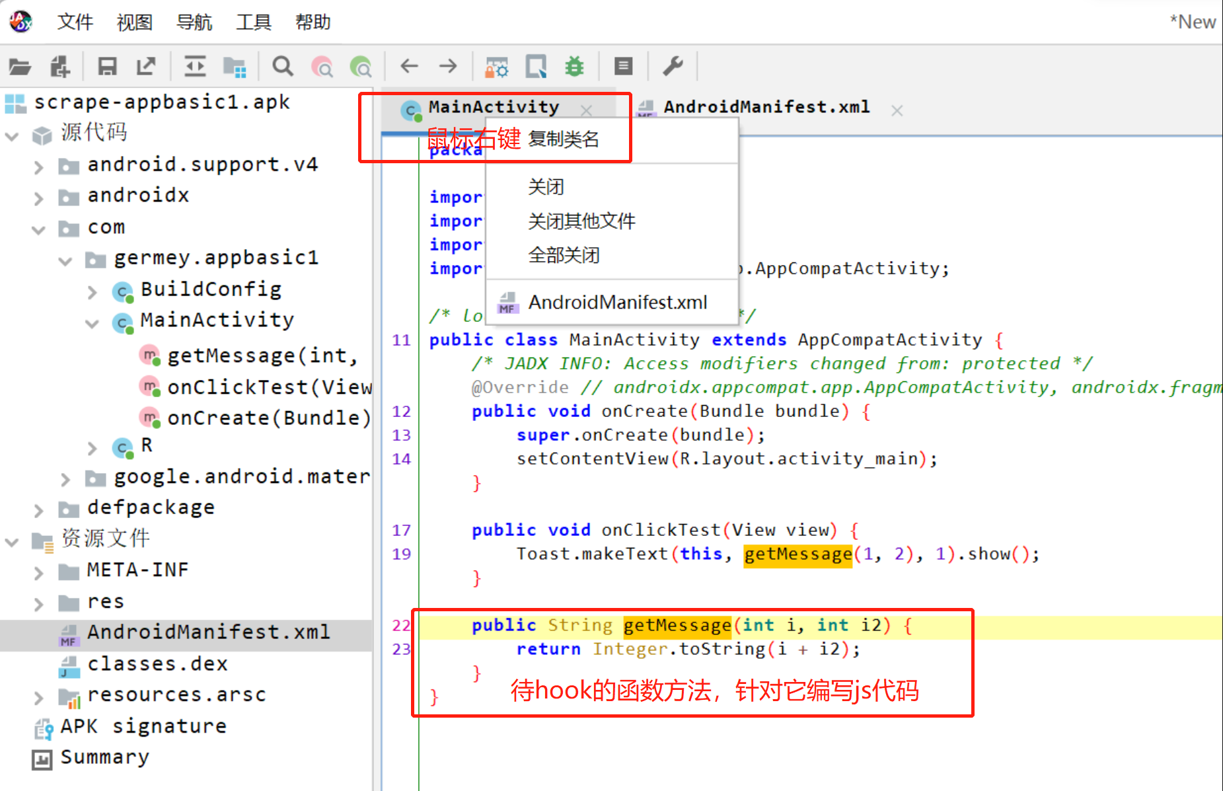Expand the META-INF folder

pos(38,573)
